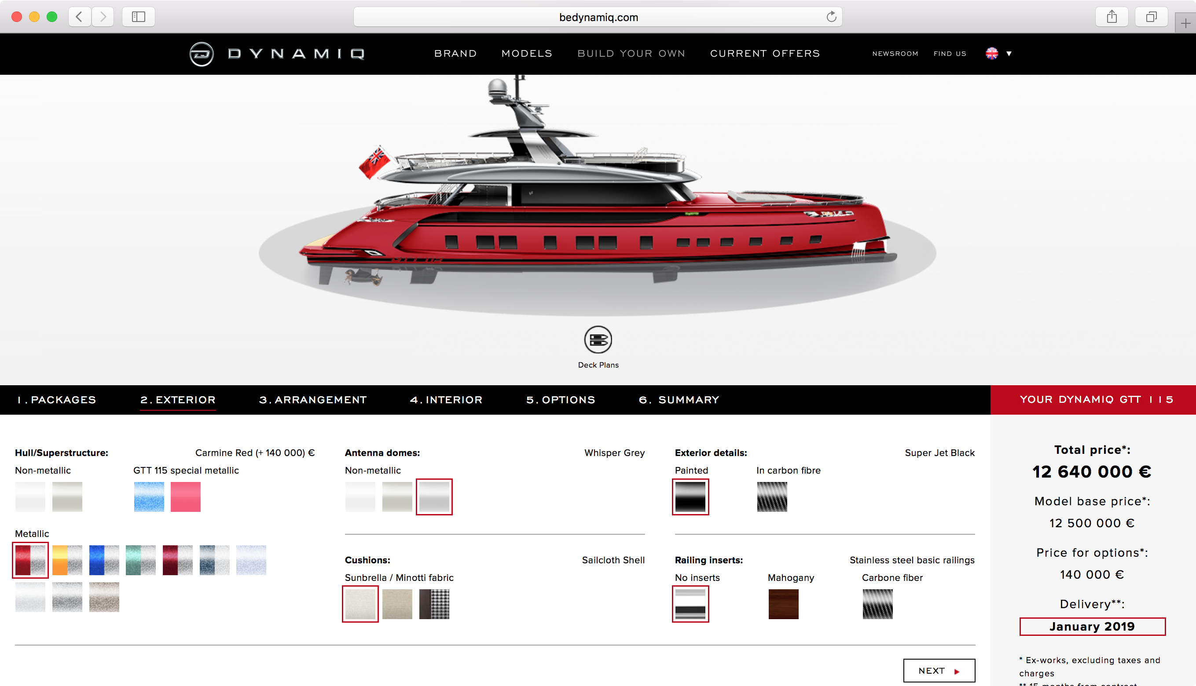Select Carmine Red metallic hull swatch
The width and height of the screenshot is (1196, 686).
tap(30, 560)
